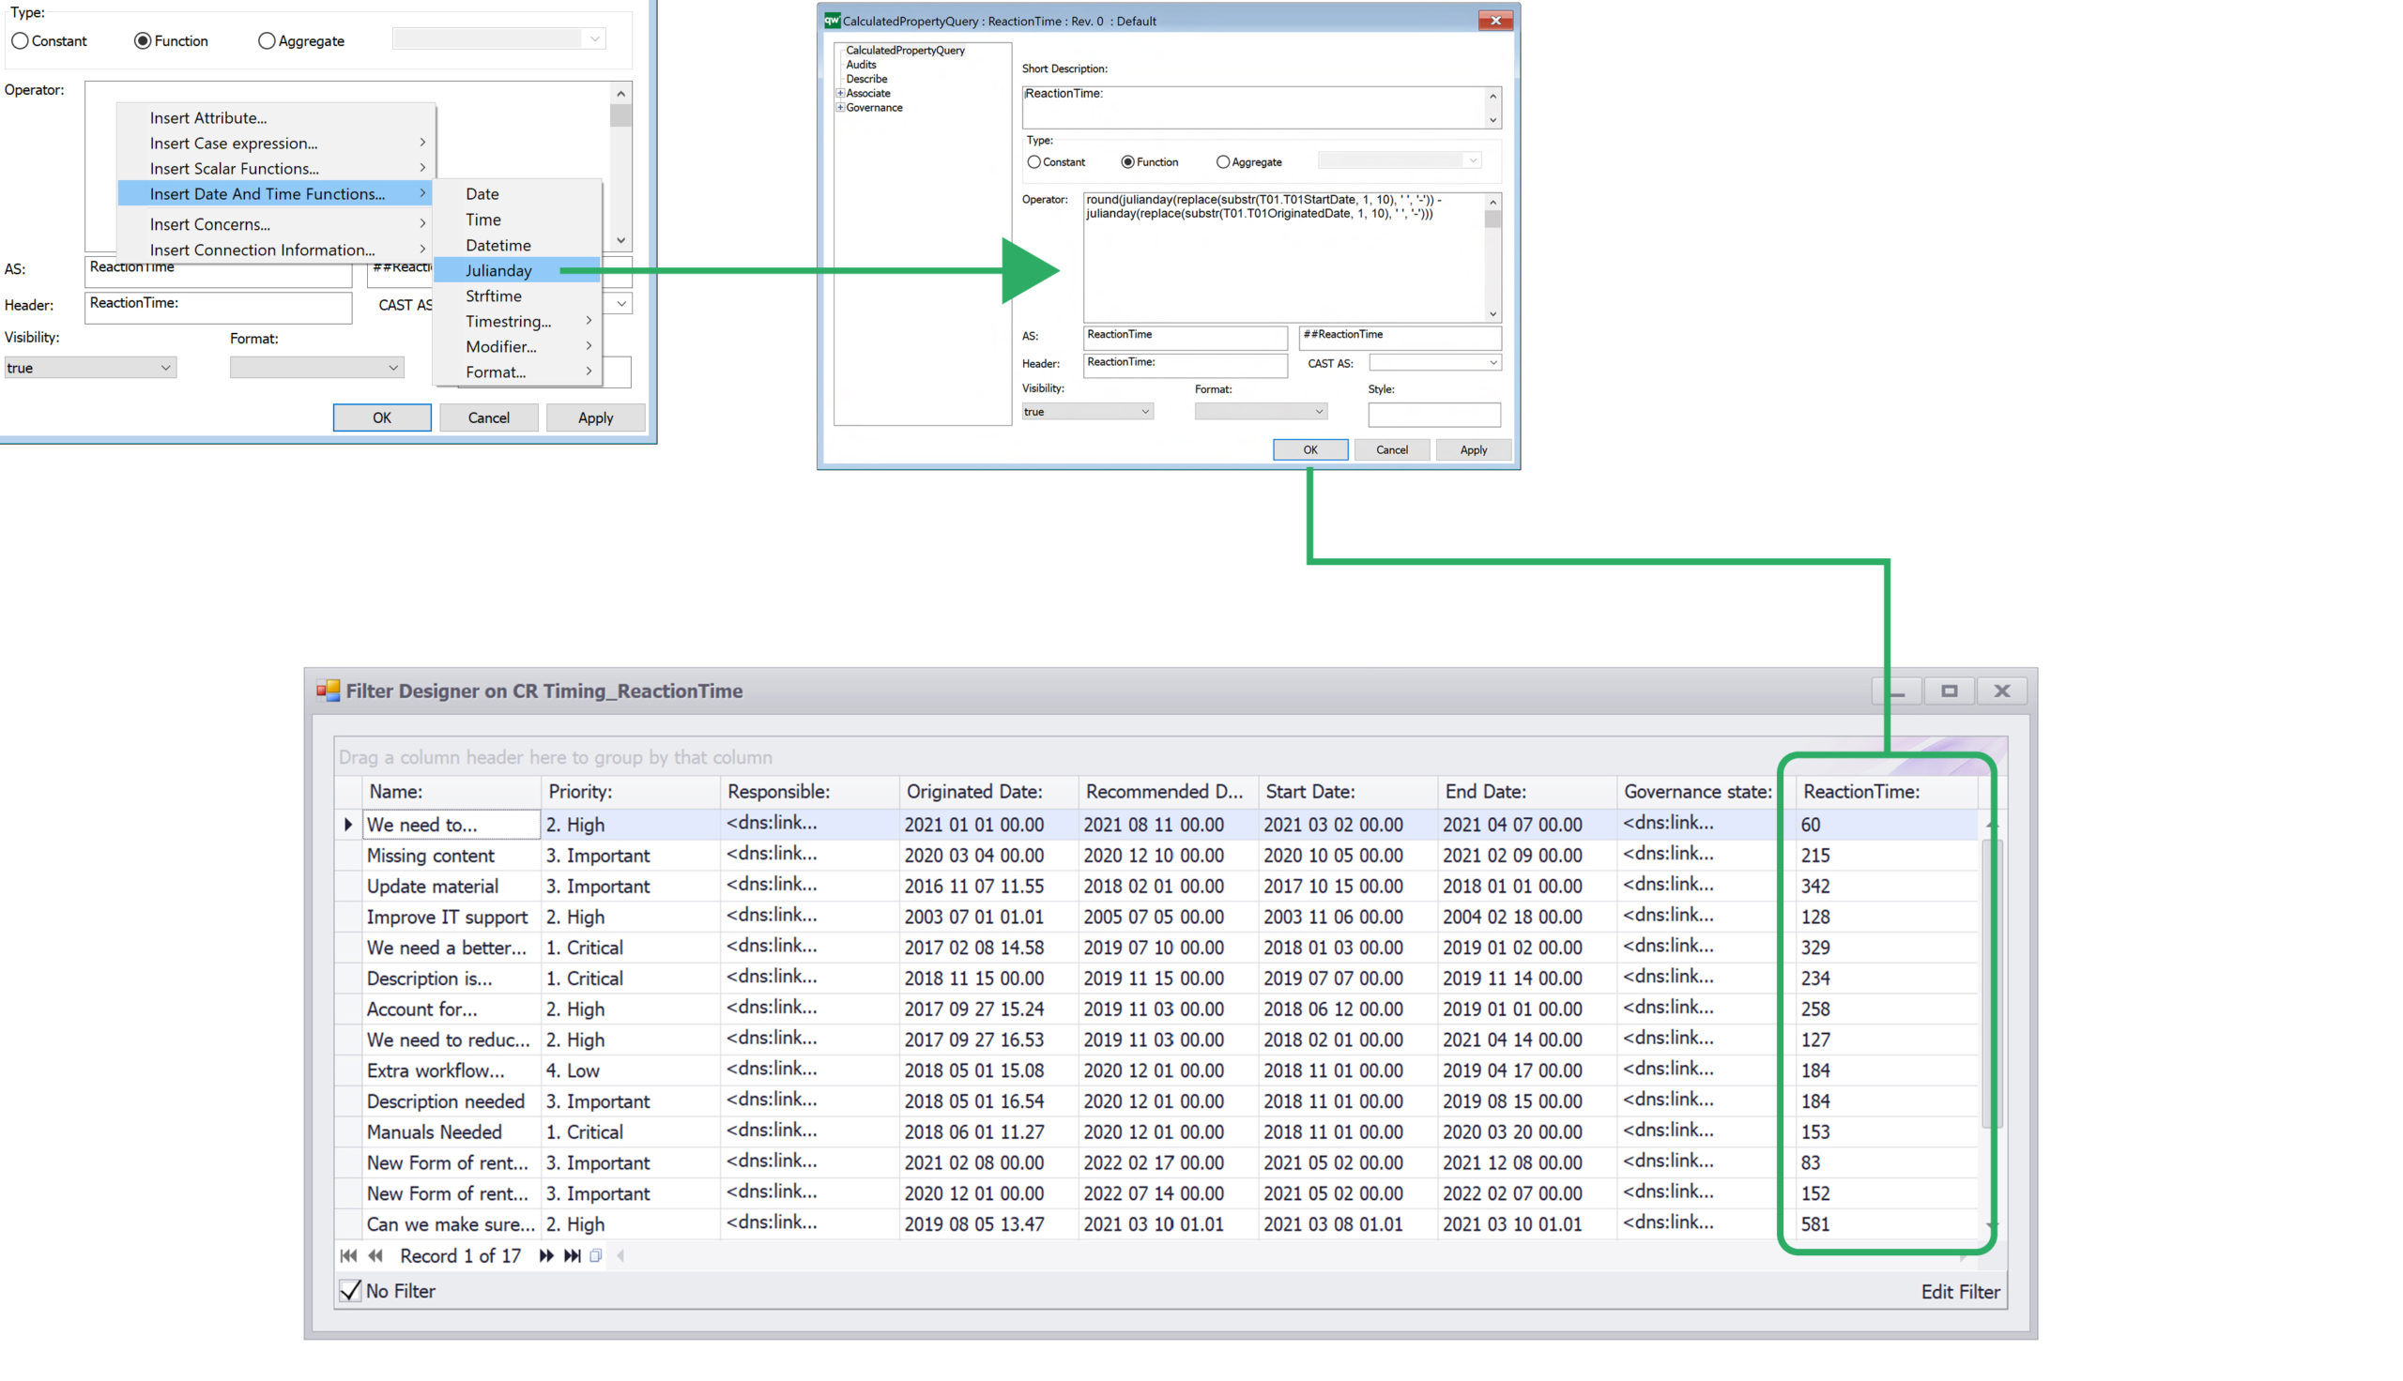Click the copy icon beside record navigator
Image resolution: width=2403 pixels, height=1381 pixels.
pos(596,1255)
